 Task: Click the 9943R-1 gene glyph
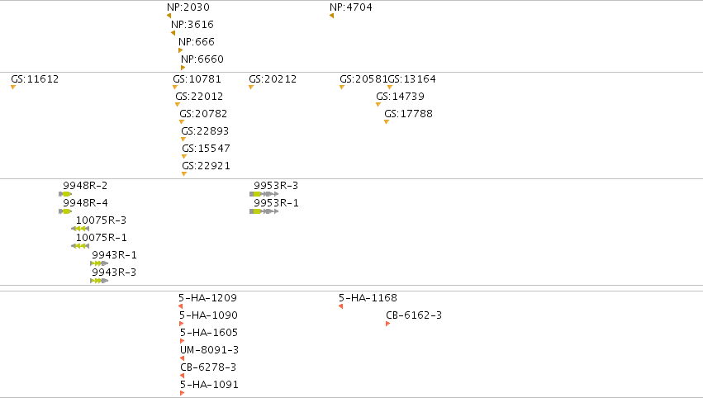click(x=99, y=263)
